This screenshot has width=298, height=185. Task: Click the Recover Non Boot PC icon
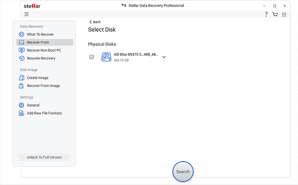click(x=22, y=50)
